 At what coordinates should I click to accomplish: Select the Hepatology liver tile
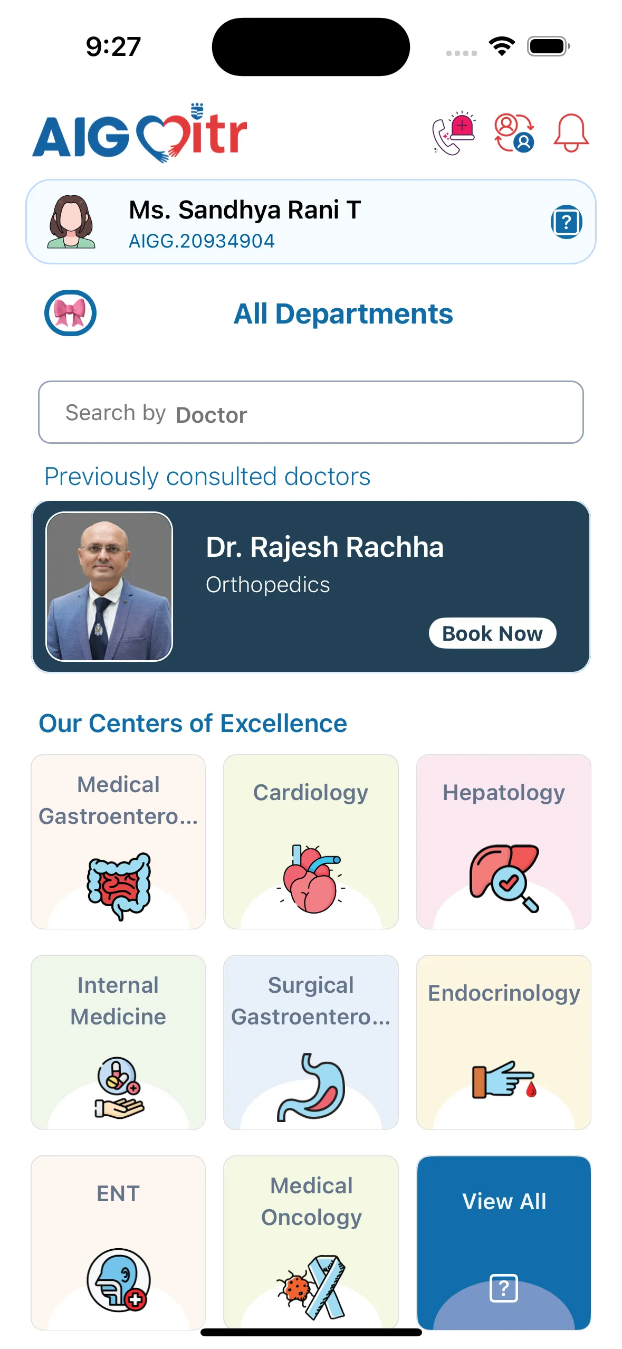click(503, 841)
